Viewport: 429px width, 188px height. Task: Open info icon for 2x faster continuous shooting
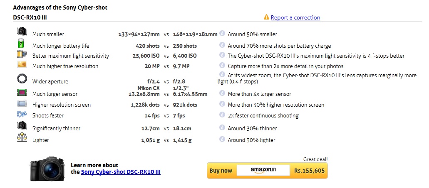222,115
